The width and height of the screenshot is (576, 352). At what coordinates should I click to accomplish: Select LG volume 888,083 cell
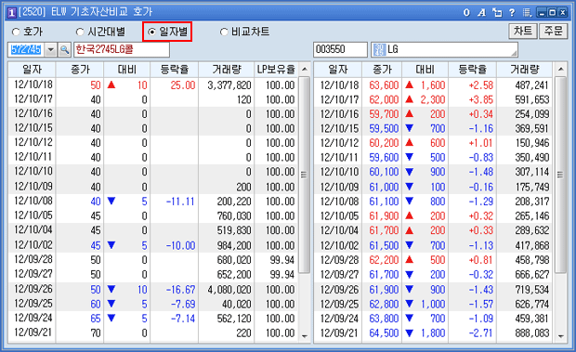(524, 333)
